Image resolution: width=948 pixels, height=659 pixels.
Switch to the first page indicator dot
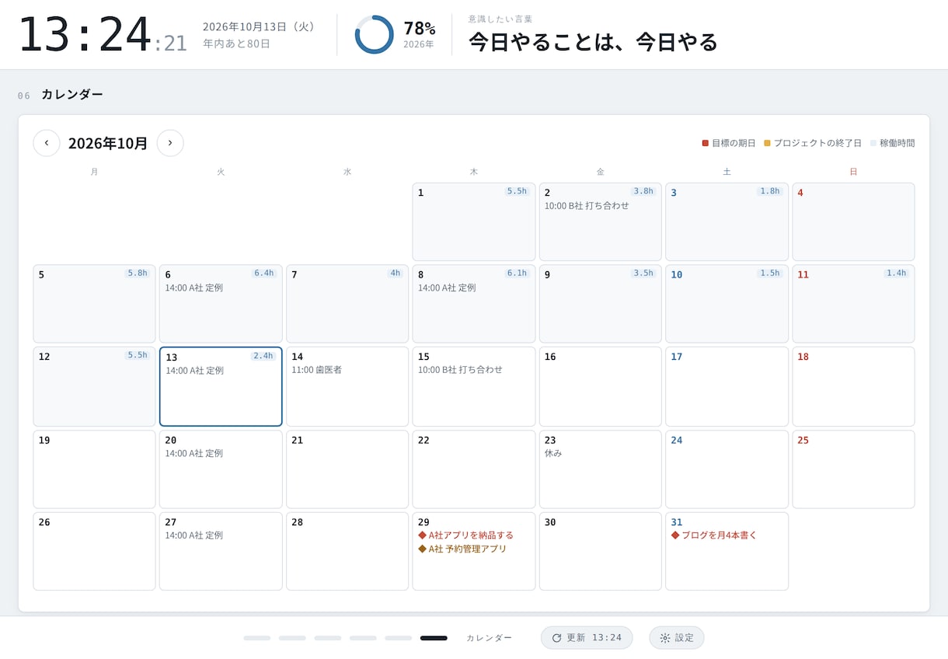[257, 638]
